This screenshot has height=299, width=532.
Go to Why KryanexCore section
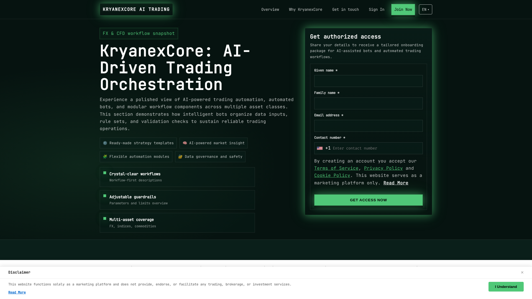pos(305,9)
